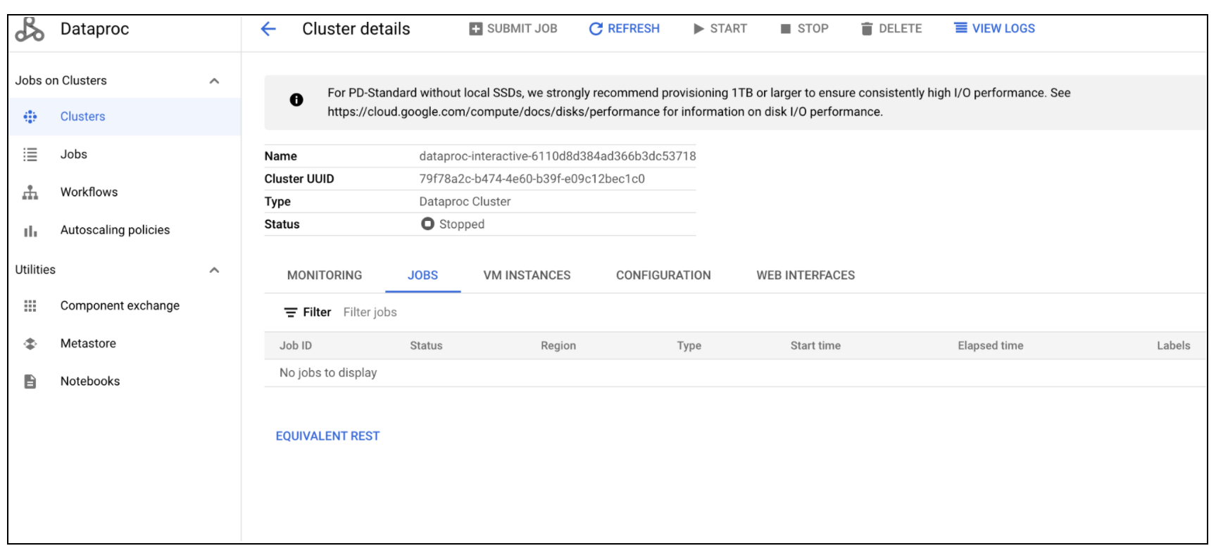The width and height of the screenshot is (1216, 553).
Task: Click the Clusters sidebar icon
Action: pos(30,117)
